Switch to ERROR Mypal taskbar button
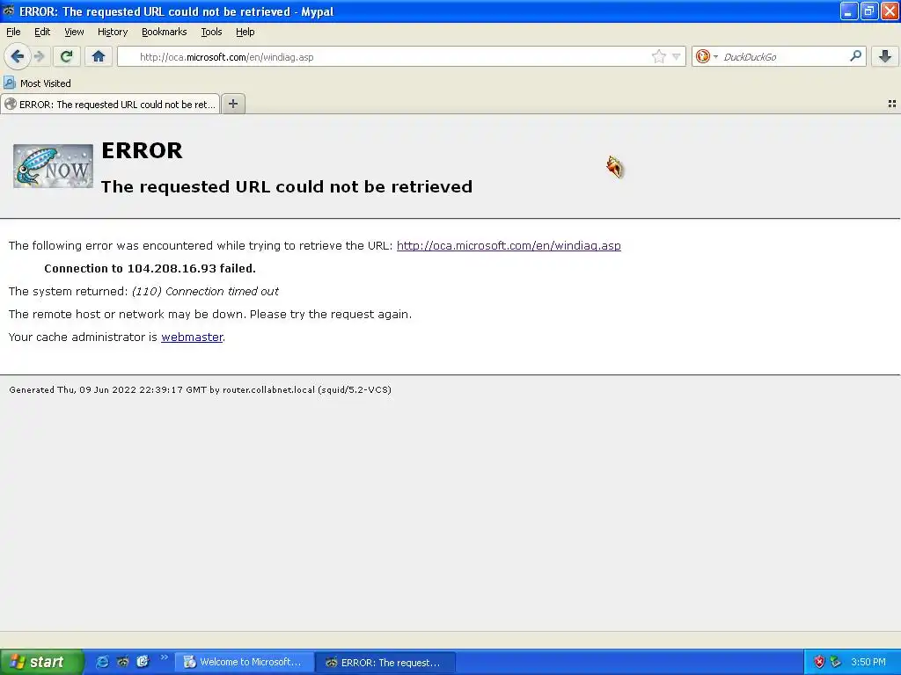Screen dimensions: 901x675 click(385, 662)
